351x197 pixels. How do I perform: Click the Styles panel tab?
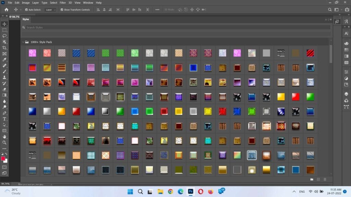[x=26, y=19]
